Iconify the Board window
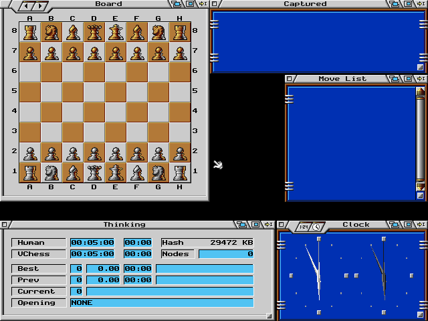 pos(203,4)
